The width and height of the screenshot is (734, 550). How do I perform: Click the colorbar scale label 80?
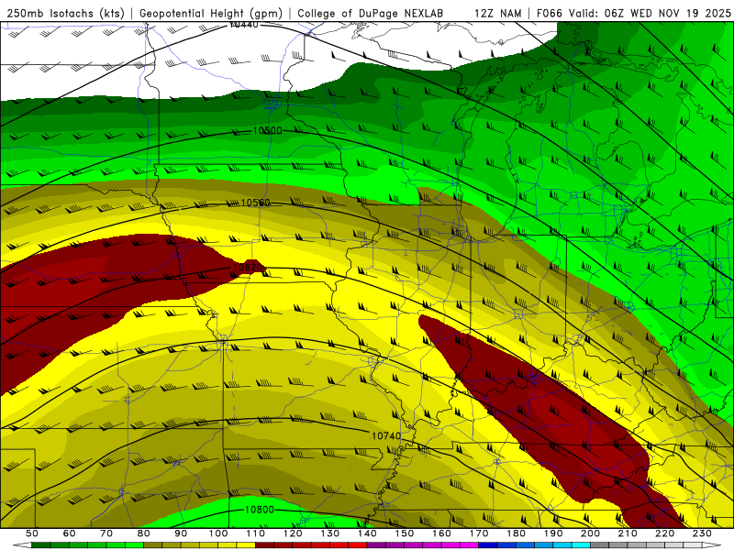(144, 533)
